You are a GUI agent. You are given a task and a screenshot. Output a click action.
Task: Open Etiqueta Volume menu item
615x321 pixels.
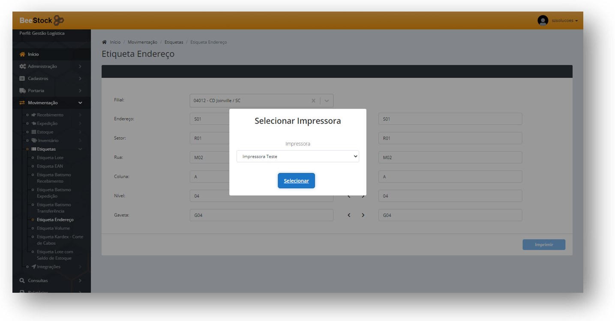pyautogui.click(x=53, y=228)
